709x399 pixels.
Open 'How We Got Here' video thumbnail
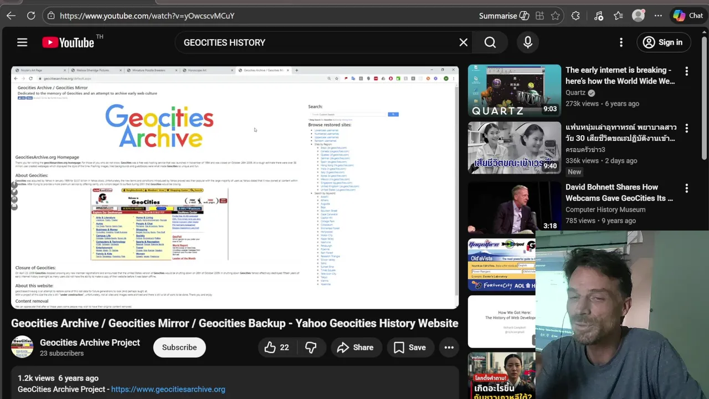(x=502, y=321)
